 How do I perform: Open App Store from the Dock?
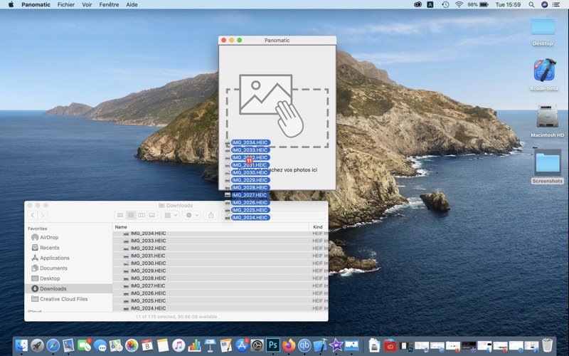[242, 345]
